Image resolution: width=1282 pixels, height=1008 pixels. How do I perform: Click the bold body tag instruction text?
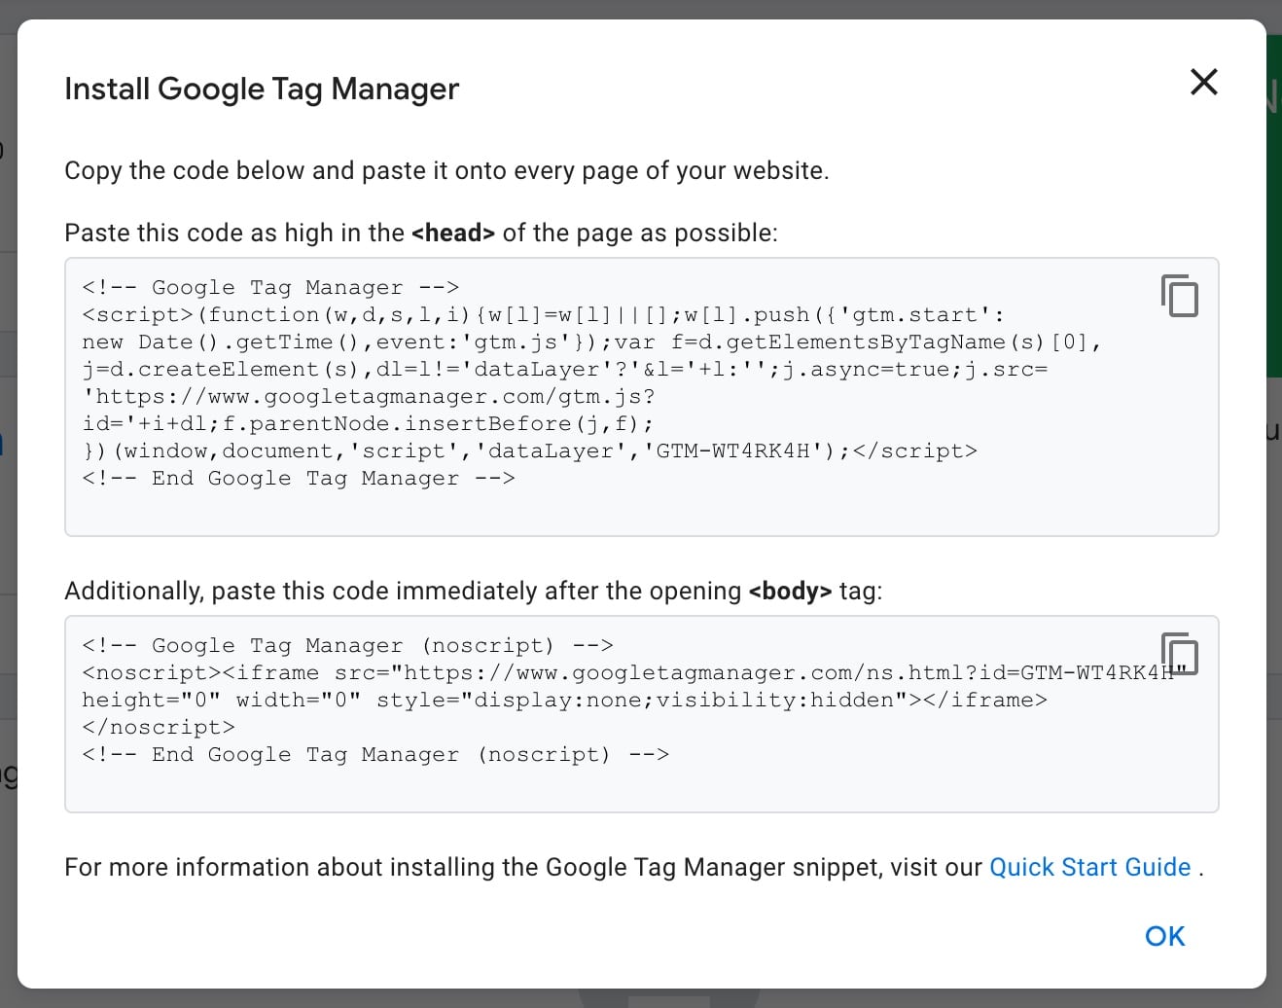click(x=790, y=591)
